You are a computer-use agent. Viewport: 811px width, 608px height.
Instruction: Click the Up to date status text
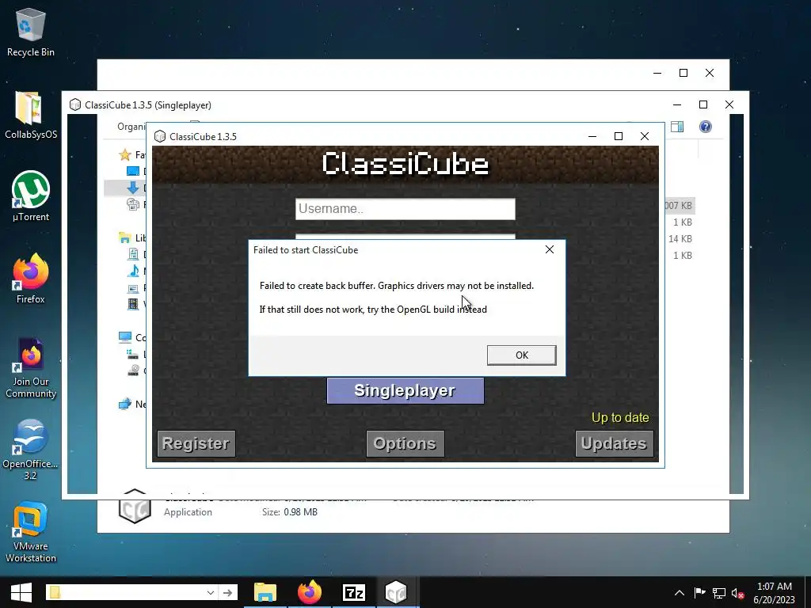(x=620, y=418)
